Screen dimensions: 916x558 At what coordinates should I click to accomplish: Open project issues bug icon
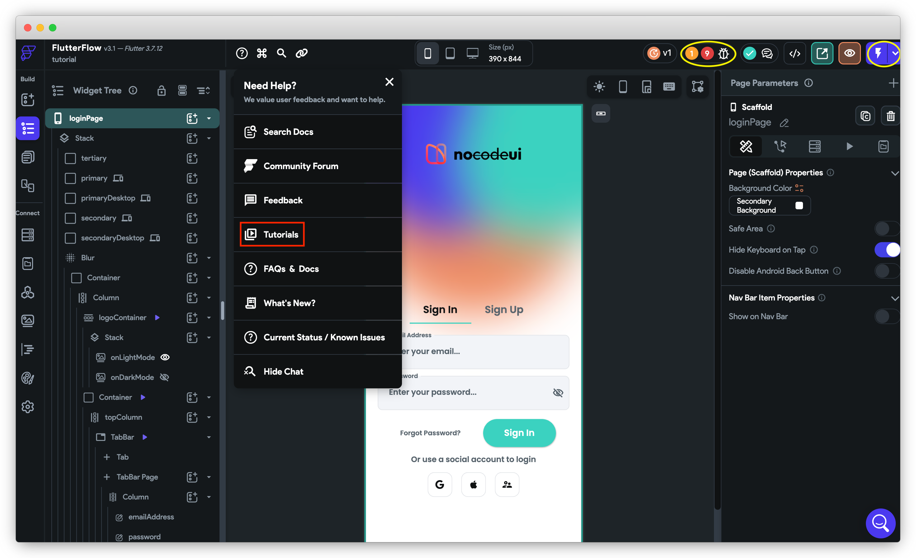(724, 54)
